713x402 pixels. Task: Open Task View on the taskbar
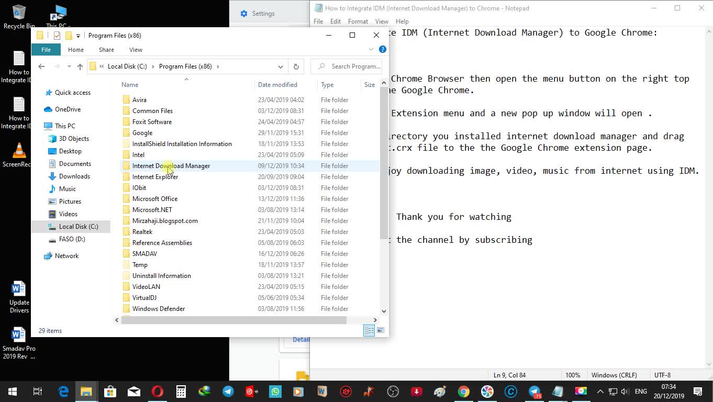(x=37, y=392)
